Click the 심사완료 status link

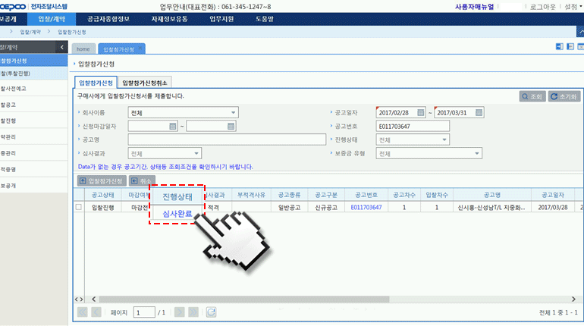(177, 214)
